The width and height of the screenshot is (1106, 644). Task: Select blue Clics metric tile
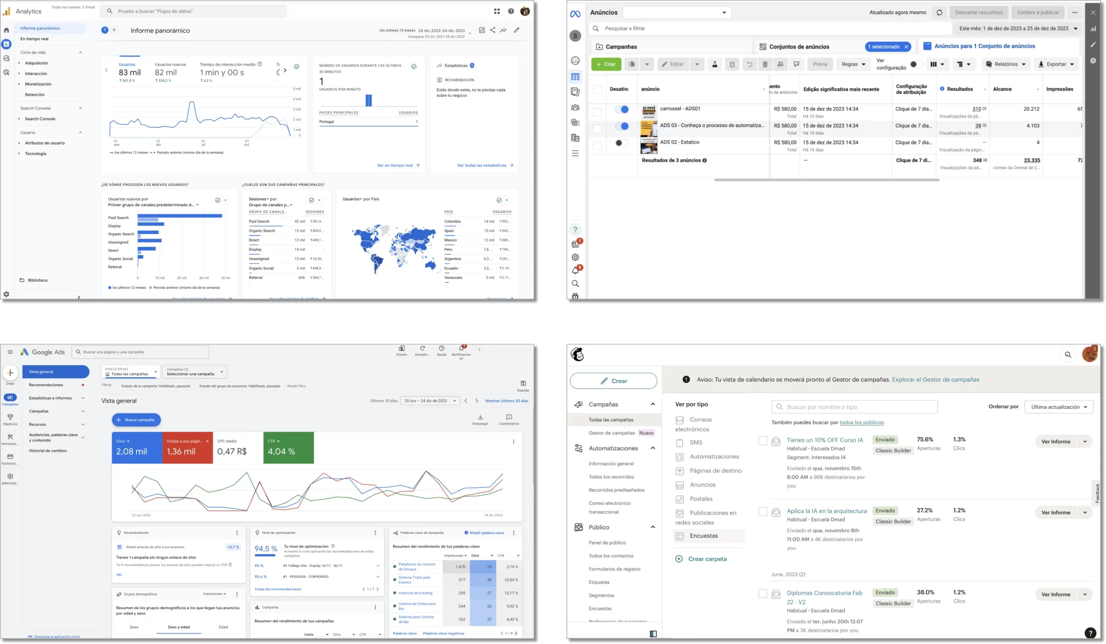137,448
